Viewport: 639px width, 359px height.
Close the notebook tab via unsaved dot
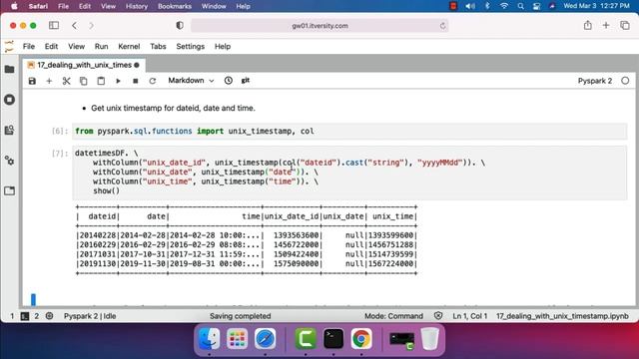[137, 65]
